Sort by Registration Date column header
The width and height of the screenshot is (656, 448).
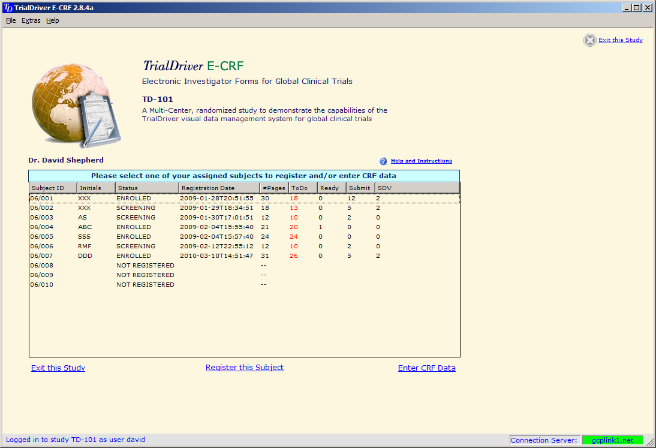pos(219,188)
